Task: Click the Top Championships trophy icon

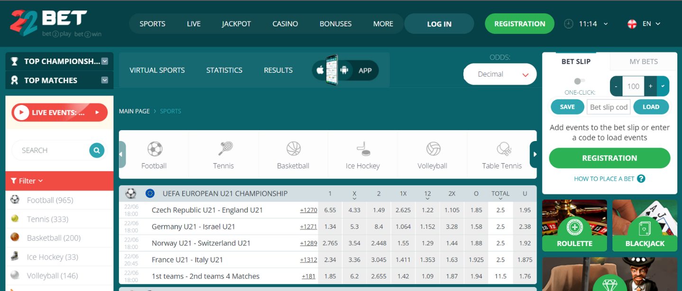Action: [15, 61]
